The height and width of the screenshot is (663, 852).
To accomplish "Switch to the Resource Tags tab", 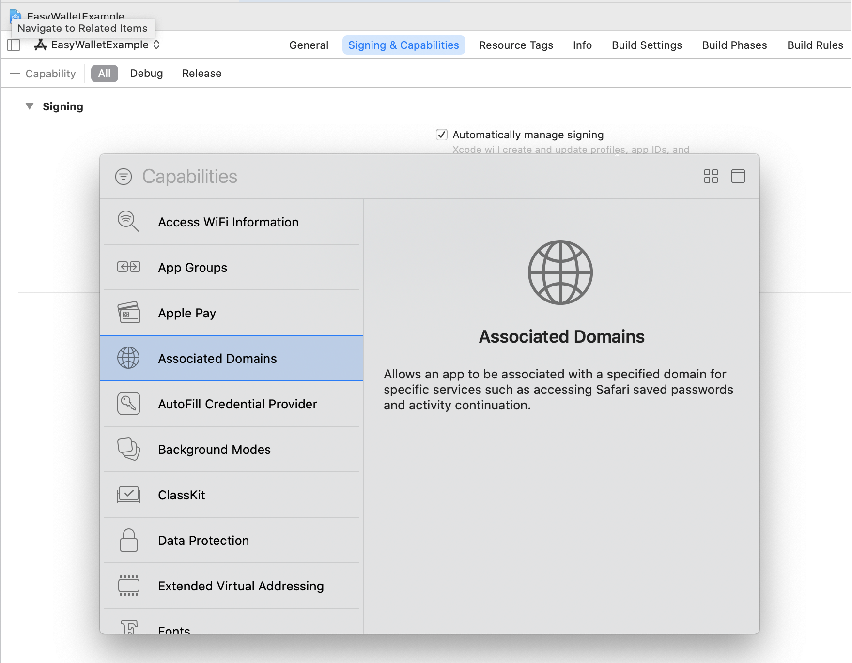I will click(516, 45).
